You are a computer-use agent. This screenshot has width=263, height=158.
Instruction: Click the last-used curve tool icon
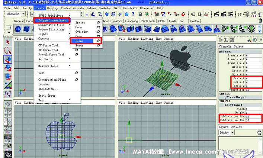8,94
